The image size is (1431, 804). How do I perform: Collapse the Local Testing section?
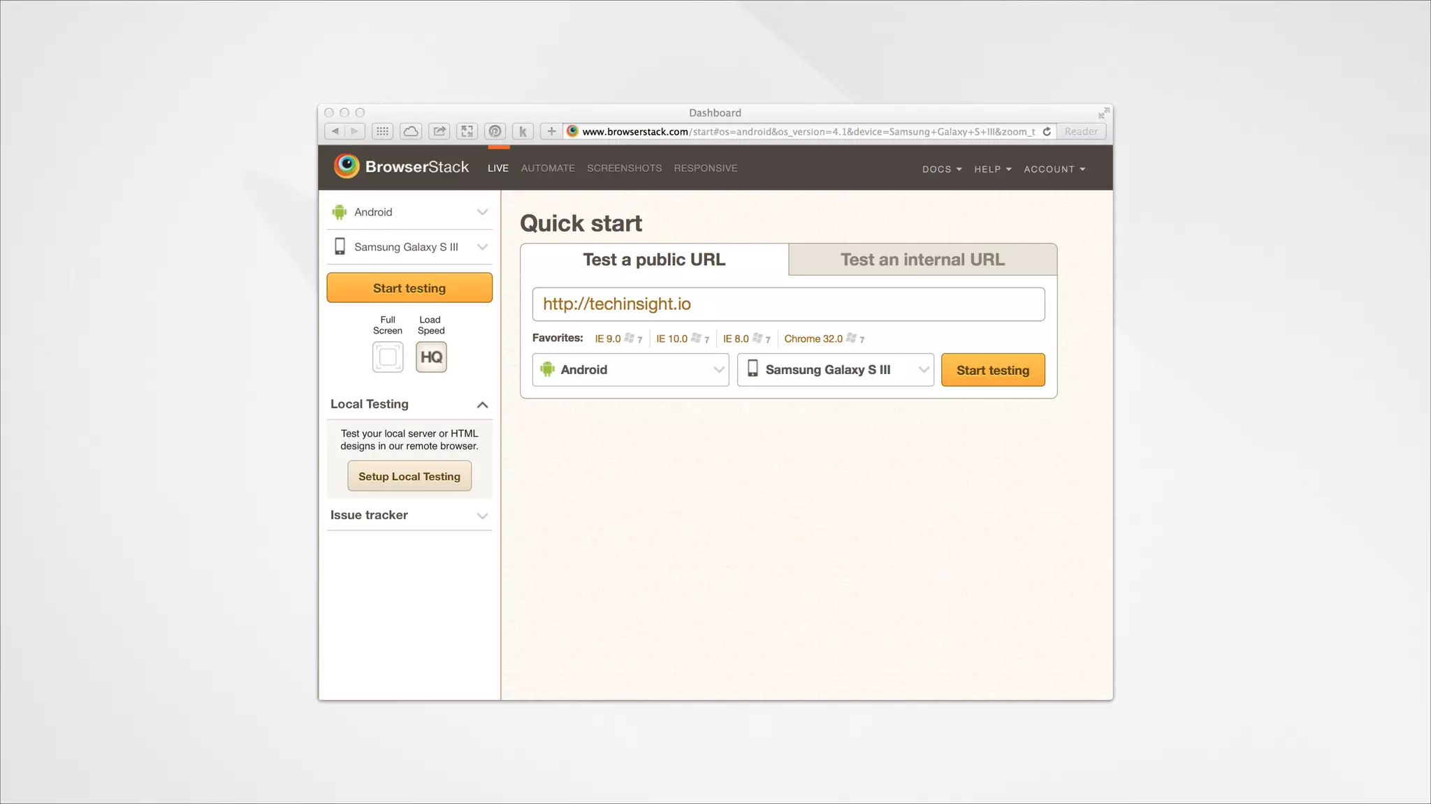(x=482, y=405)
